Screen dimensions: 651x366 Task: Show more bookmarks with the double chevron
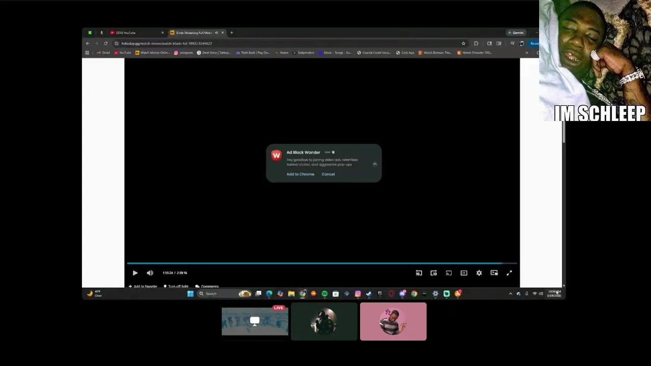(526, 53)
